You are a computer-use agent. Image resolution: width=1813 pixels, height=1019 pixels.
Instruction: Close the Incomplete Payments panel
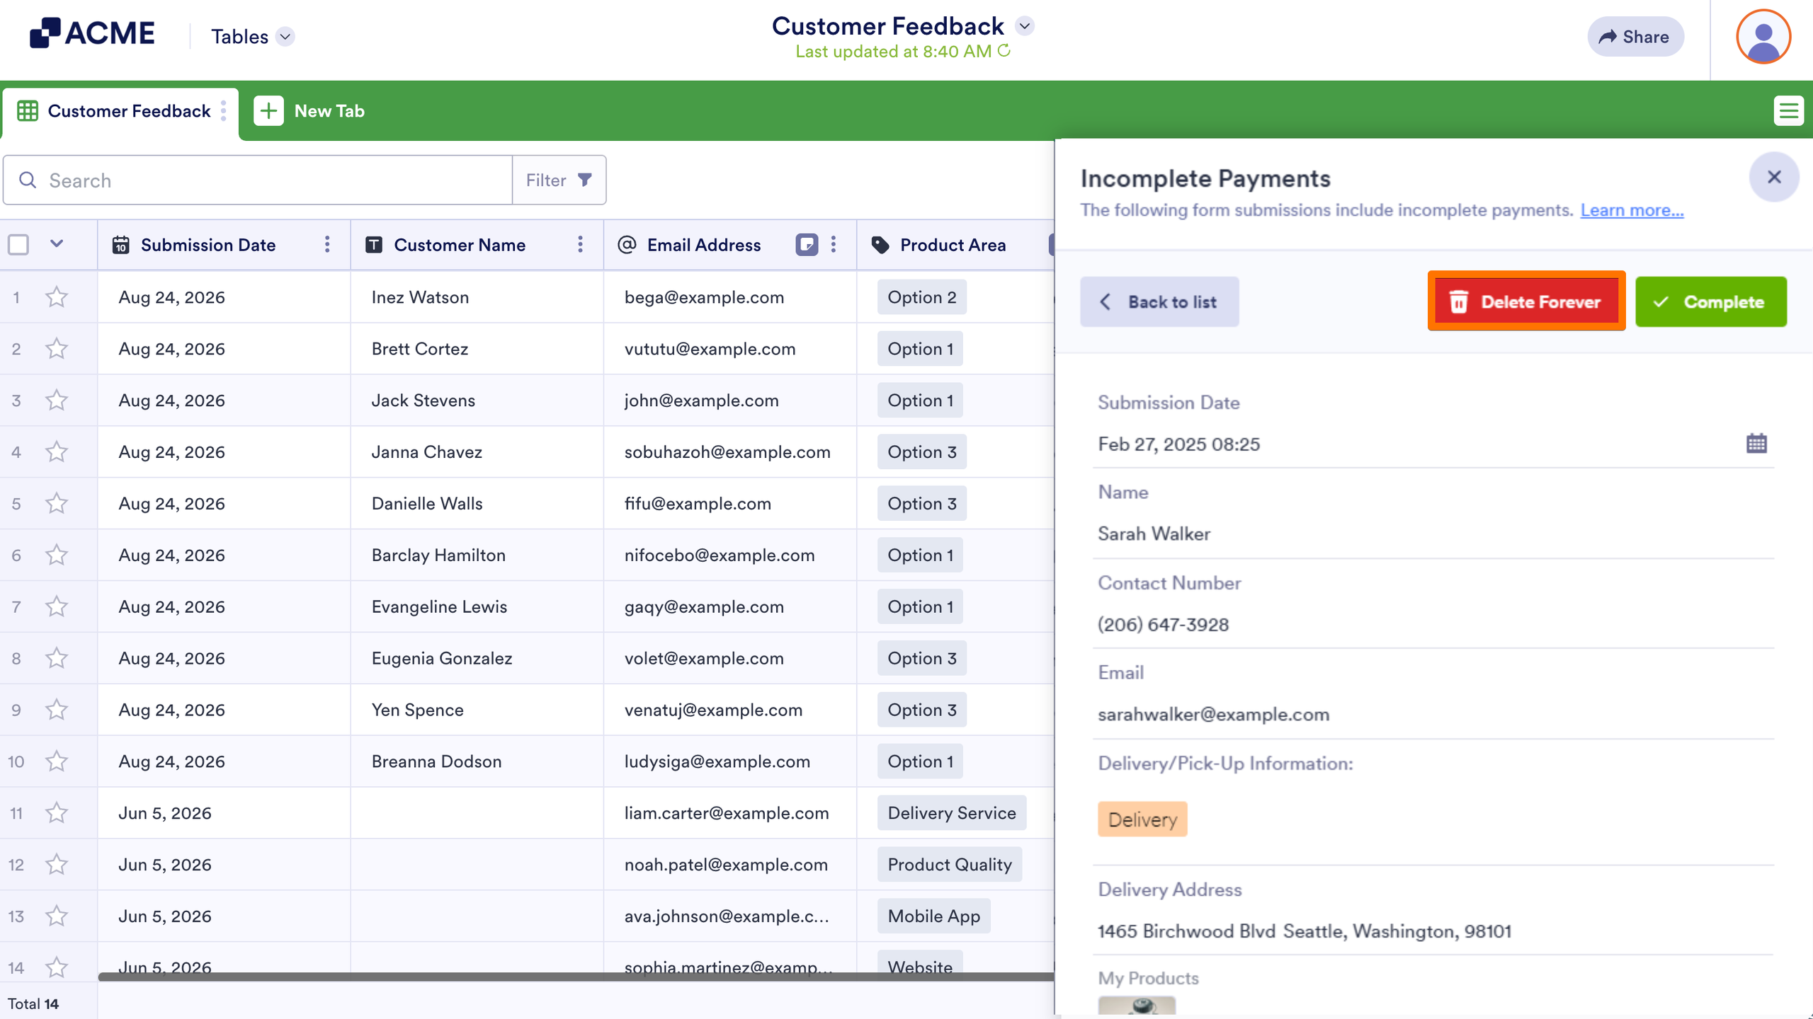[x=1774, y=177]
